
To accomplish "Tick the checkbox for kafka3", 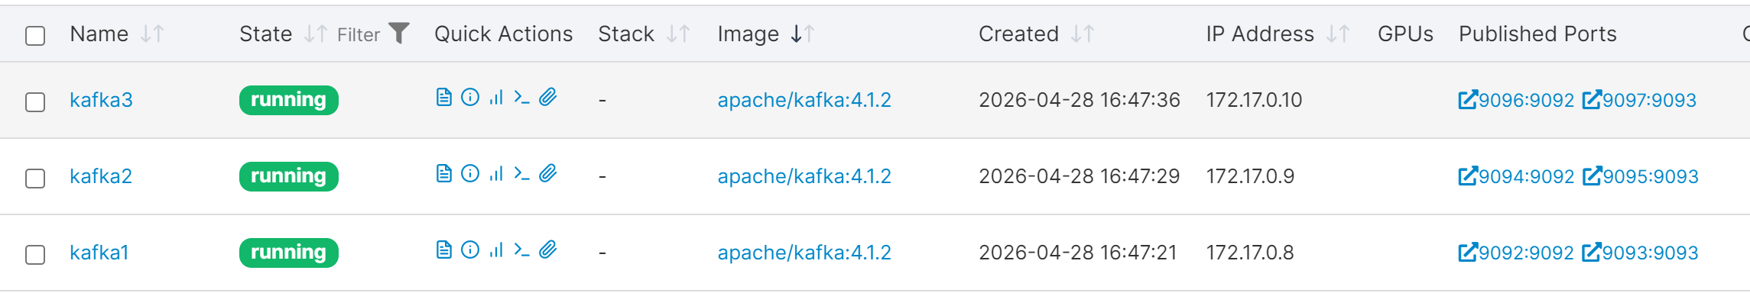I will click(35, 102).
